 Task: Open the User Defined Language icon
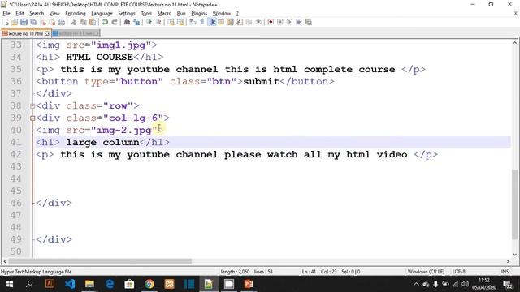coord(221,22)
